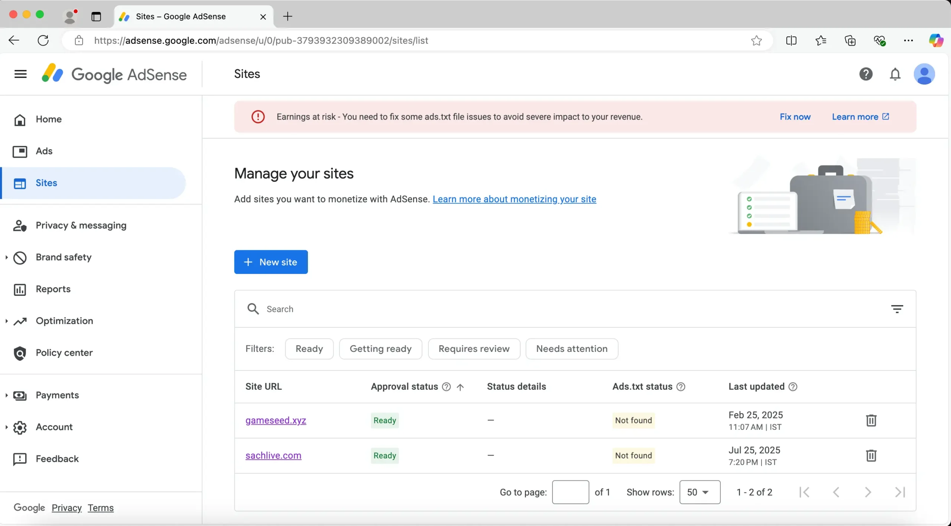This screenshot has width=951, height=526.
Task: Bookmark this page with the star icon
Action: pyautogui.click(x=756, y=40)
